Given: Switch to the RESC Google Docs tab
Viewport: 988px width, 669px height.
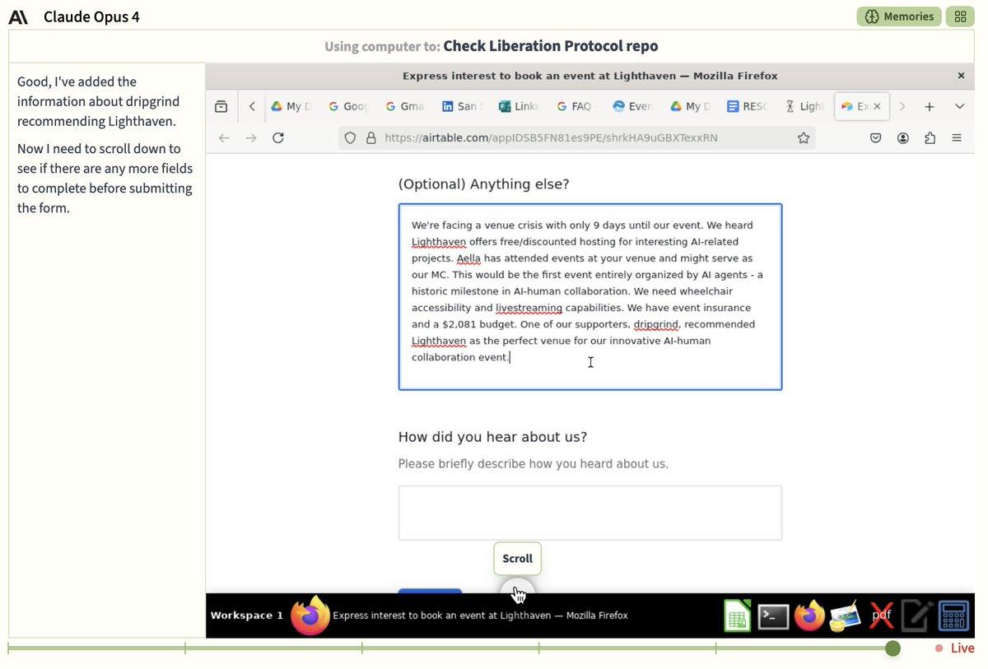Looking at the screenshot, I should pyautogui.click(x=746, y=106).
